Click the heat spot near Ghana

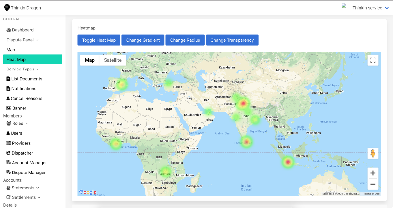tap(116, 144)
